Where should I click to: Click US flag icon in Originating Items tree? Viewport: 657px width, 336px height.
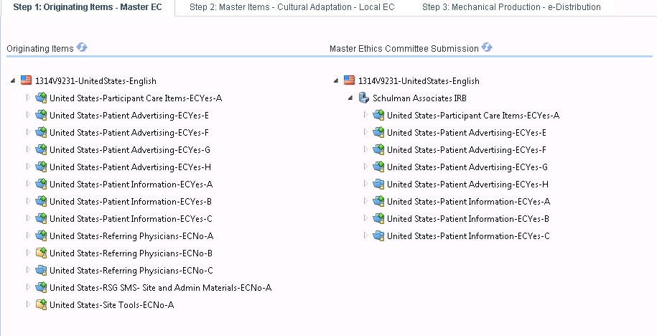point(27,81)
